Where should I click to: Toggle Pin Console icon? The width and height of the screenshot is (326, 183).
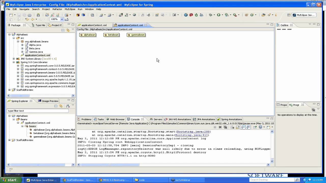pos(255,127)
